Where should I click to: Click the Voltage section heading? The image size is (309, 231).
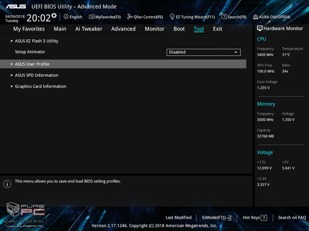pos(265,152)
